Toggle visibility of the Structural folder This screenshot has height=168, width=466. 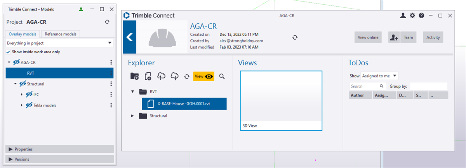[x=23, y=84]
